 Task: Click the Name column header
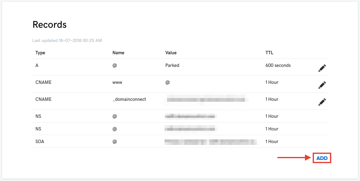(118, 53)
